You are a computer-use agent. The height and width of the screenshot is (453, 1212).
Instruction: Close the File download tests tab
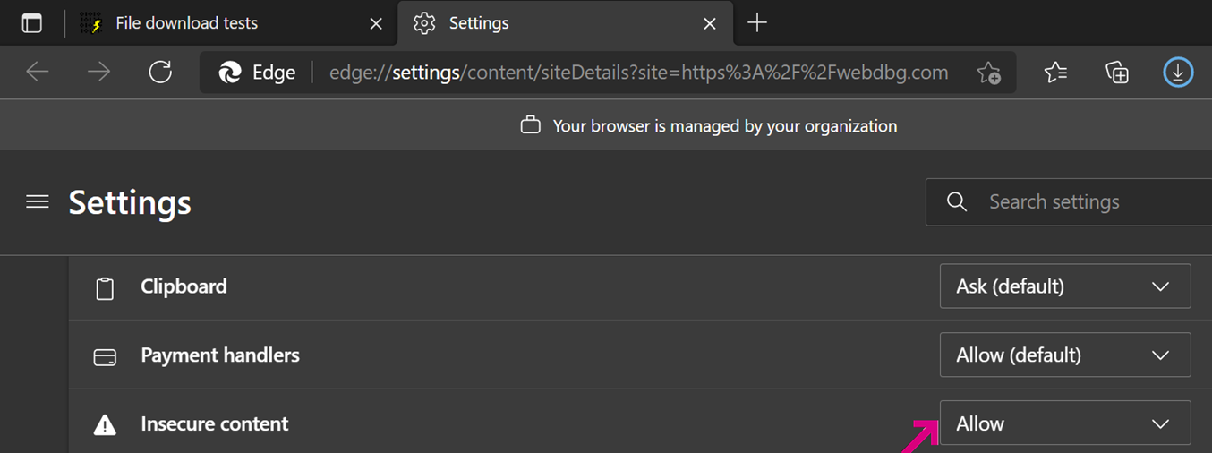pyautogui.click(x=376, y=24)
